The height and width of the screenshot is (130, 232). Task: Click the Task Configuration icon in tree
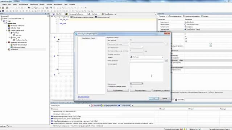(x=9, y=30)
